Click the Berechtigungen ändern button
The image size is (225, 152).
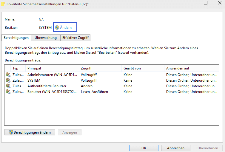point(30,132)
